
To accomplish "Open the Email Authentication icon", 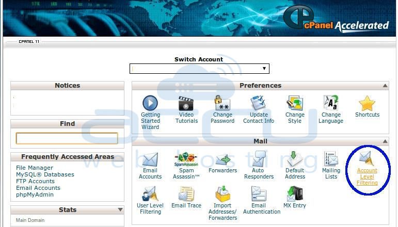I will (259, 194).
